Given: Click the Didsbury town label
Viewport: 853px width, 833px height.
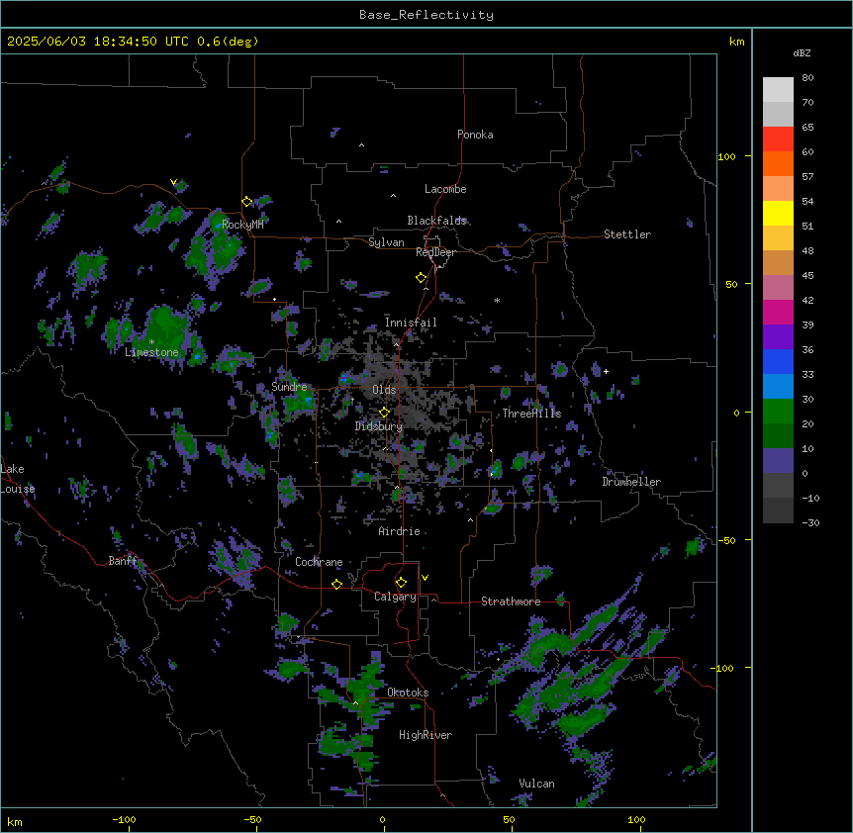Looking at the screenshot, I should pyautogui.click(x=379, y=426).
